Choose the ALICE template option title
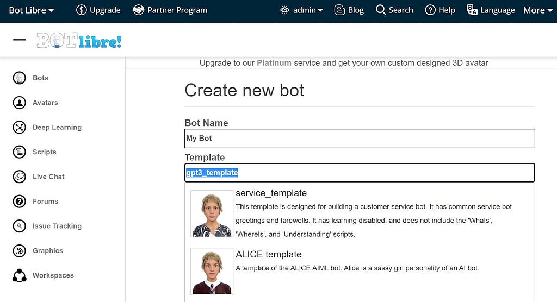557x302 pixels. pos(269,254)
